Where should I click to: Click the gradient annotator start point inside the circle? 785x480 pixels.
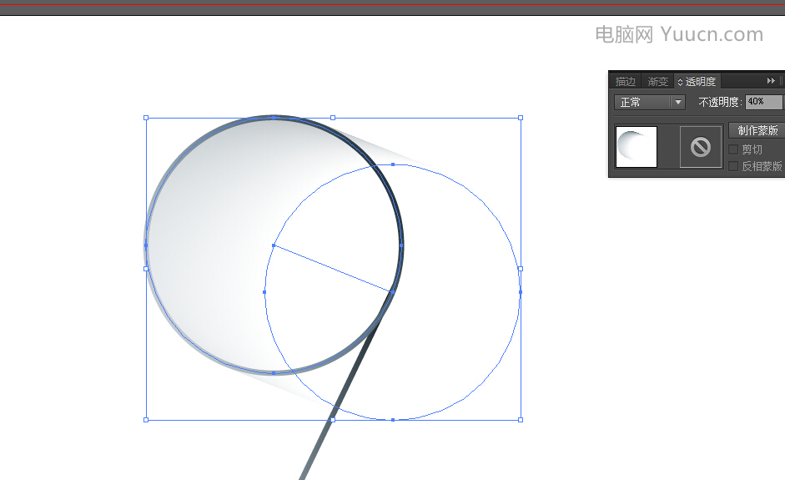274,245
